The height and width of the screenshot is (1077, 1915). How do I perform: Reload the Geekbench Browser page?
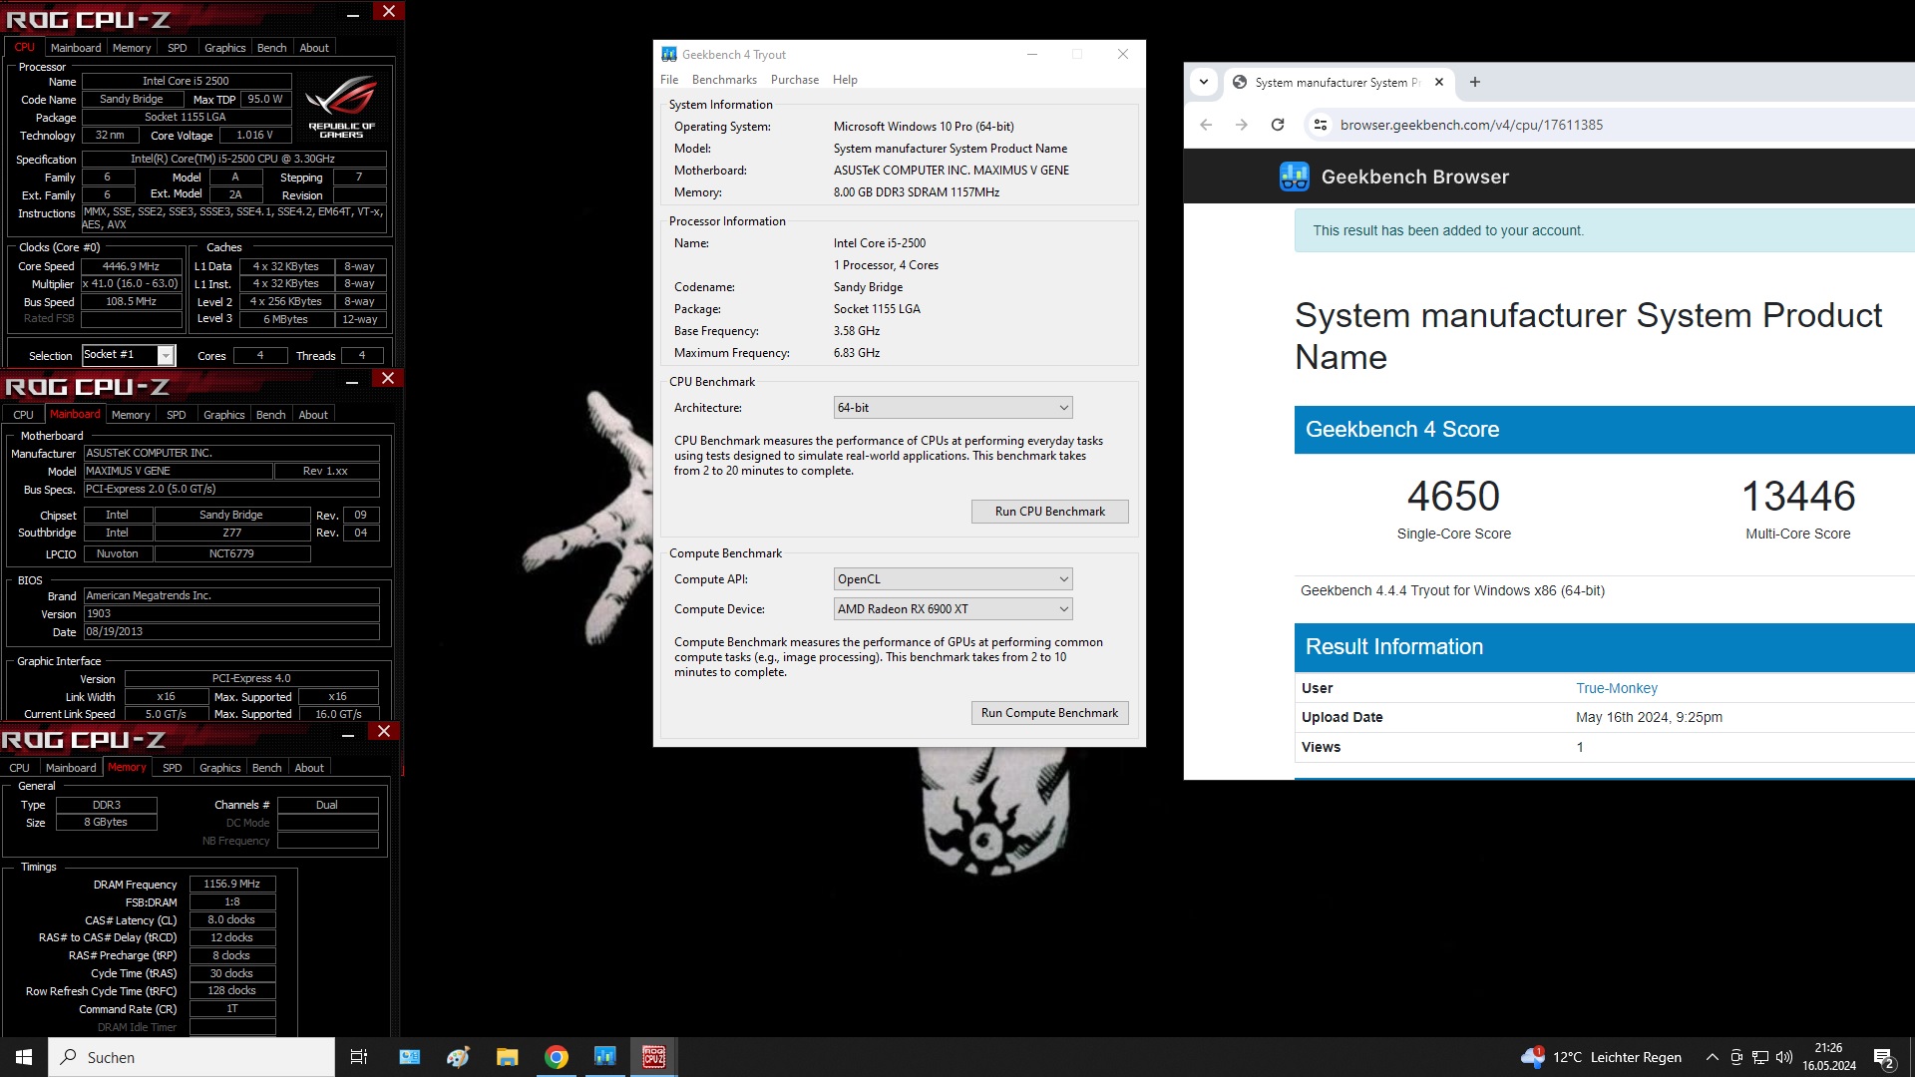coord(1278,125)
